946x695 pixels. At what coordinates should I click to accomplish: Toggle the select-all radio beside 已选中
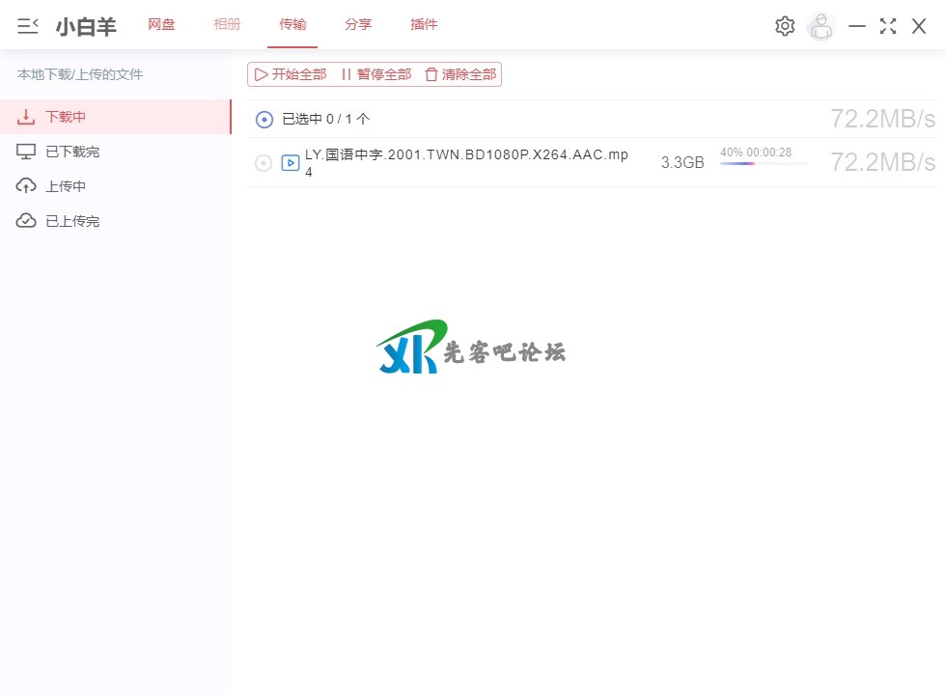pos(264,120)
